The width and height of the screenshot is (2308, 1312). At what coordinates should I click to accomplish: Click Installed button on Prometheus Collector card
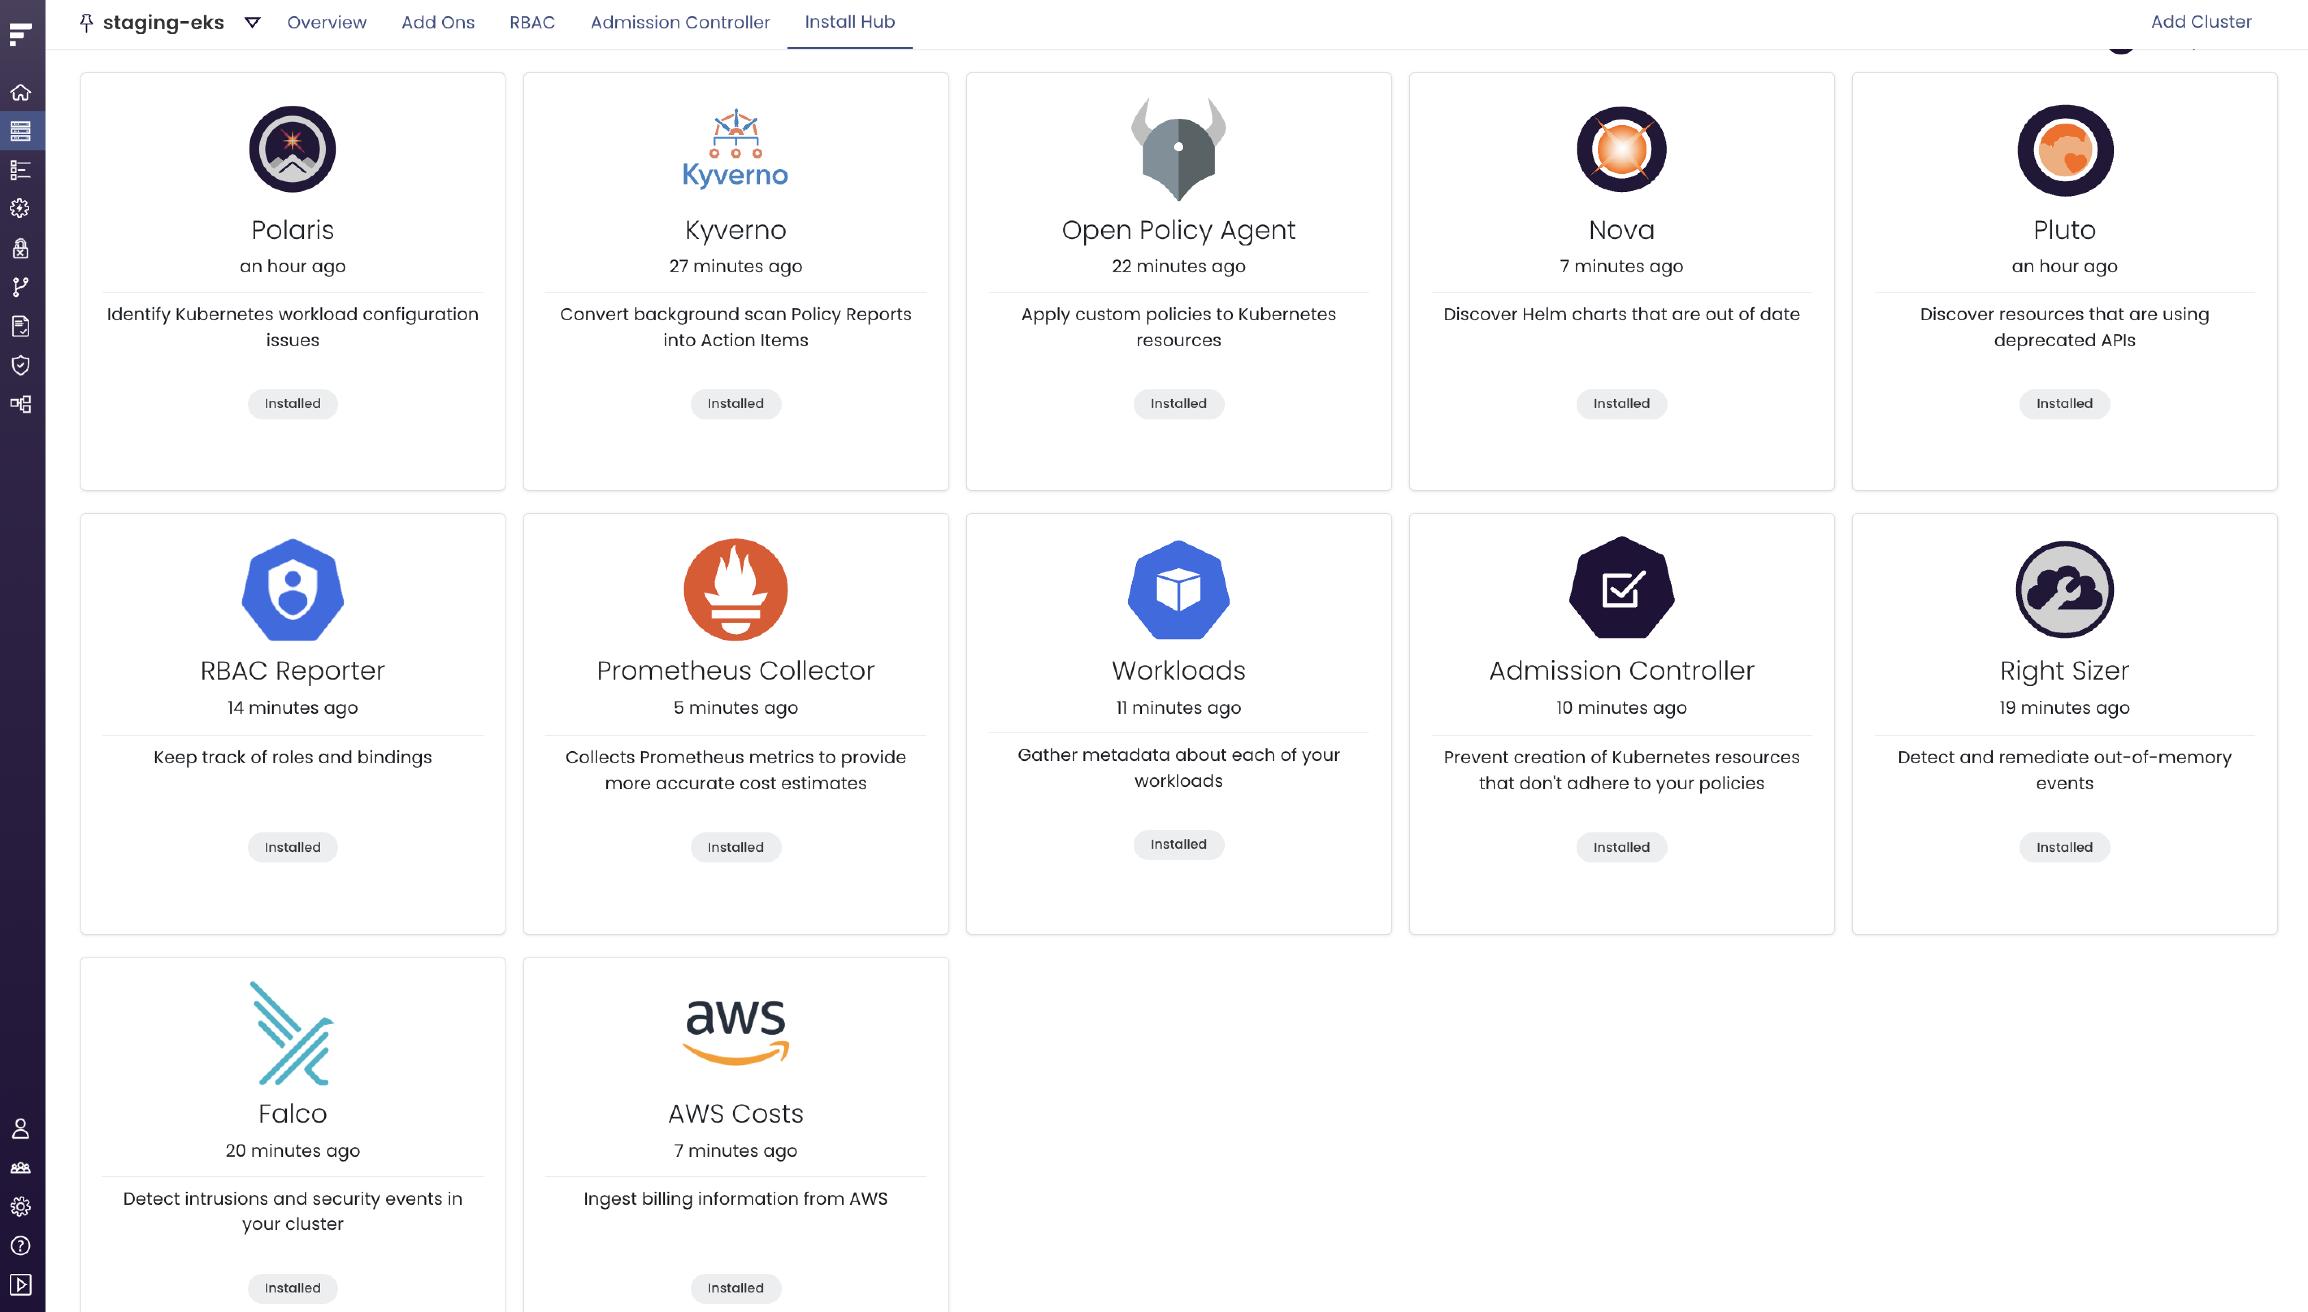(735, 847)
